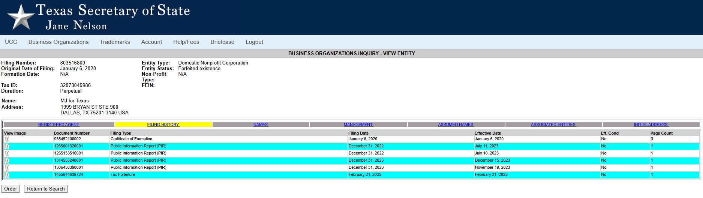Click the Return to Search button

pos(46,189)
